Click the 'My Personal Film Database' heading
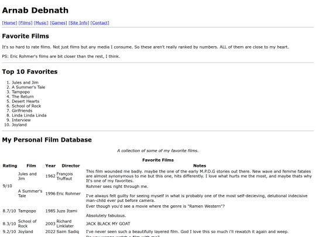This screenshot has height=237, width=316. pos(47,140)
